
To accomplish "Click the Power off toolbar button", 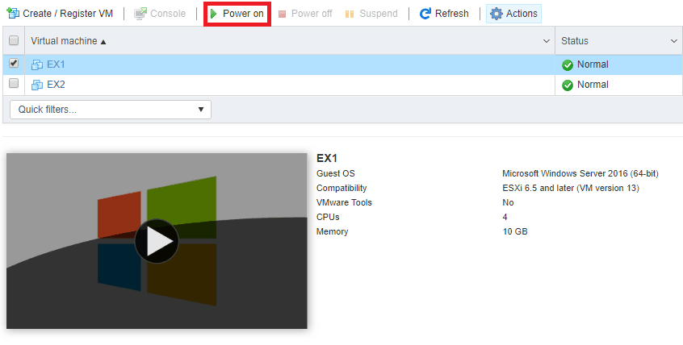I will pyautogui.click(x=305, y=14).
